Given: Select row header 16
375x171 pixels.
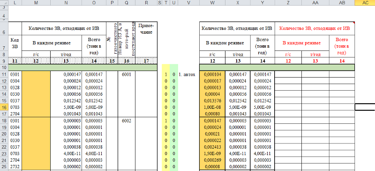Looking at the screenshot, I should tap(4, 107).
